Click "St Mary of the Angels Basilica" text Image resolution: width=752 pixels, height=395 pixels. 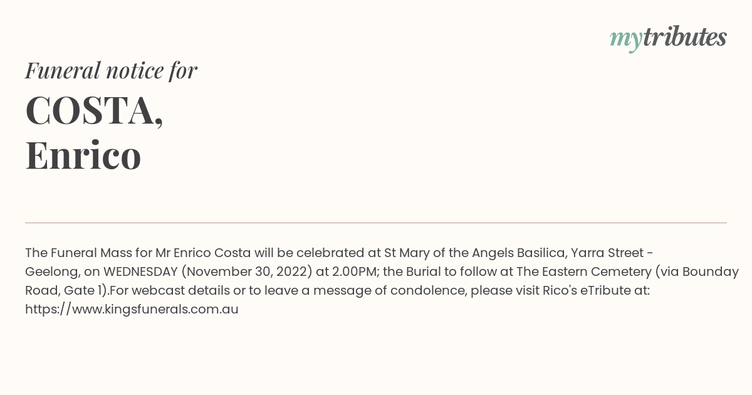click(x=476, y=253)
